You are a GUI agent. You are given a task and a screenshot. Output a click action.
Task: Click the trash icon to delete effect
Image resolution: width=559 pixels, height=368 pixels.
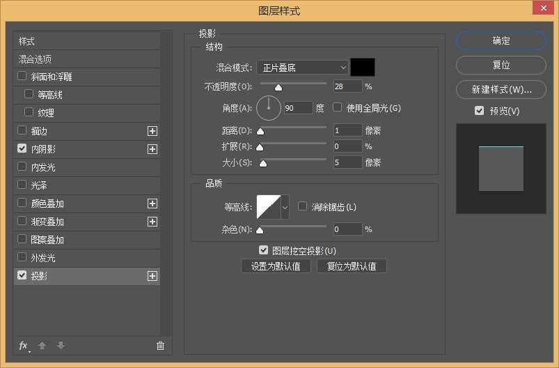pyautogui.click(x=160, y=346)
